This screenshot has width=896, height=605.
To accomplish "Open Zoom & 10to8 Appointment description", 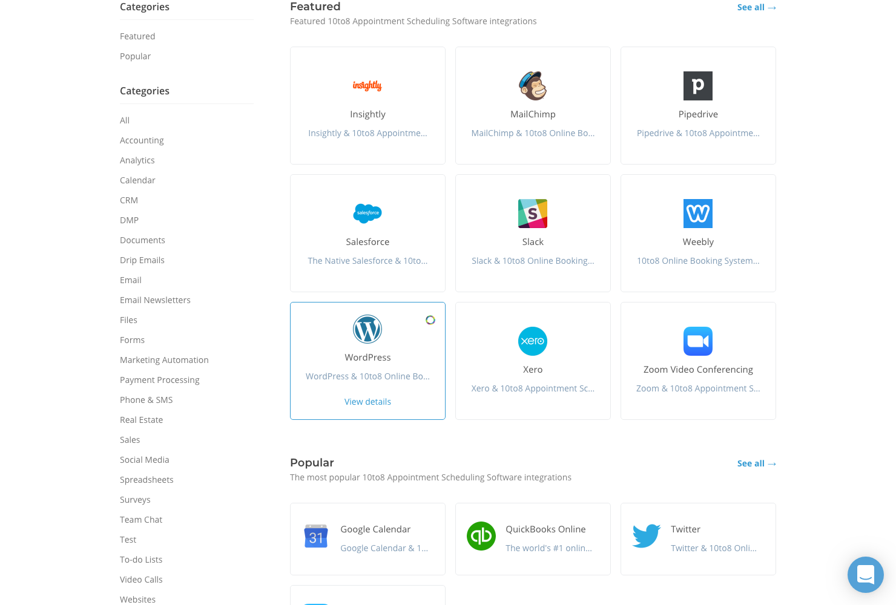I will [x=698, y=388].
